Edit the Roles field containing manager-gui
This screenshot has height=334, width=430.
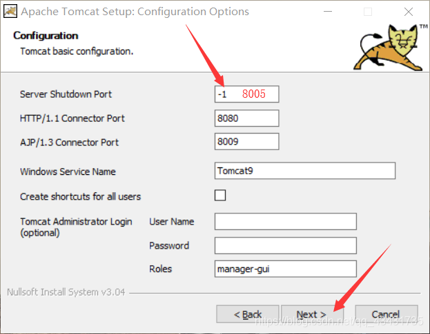(x=286, y=269)
